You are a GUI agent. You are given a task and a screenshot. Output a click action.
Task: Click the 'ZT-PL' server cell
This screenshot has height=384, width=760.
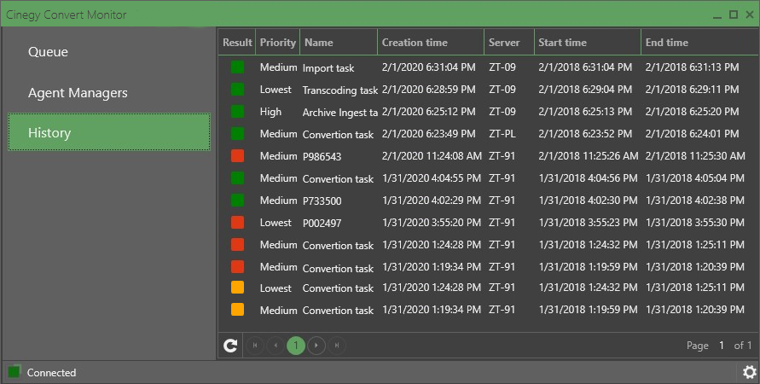502,133
